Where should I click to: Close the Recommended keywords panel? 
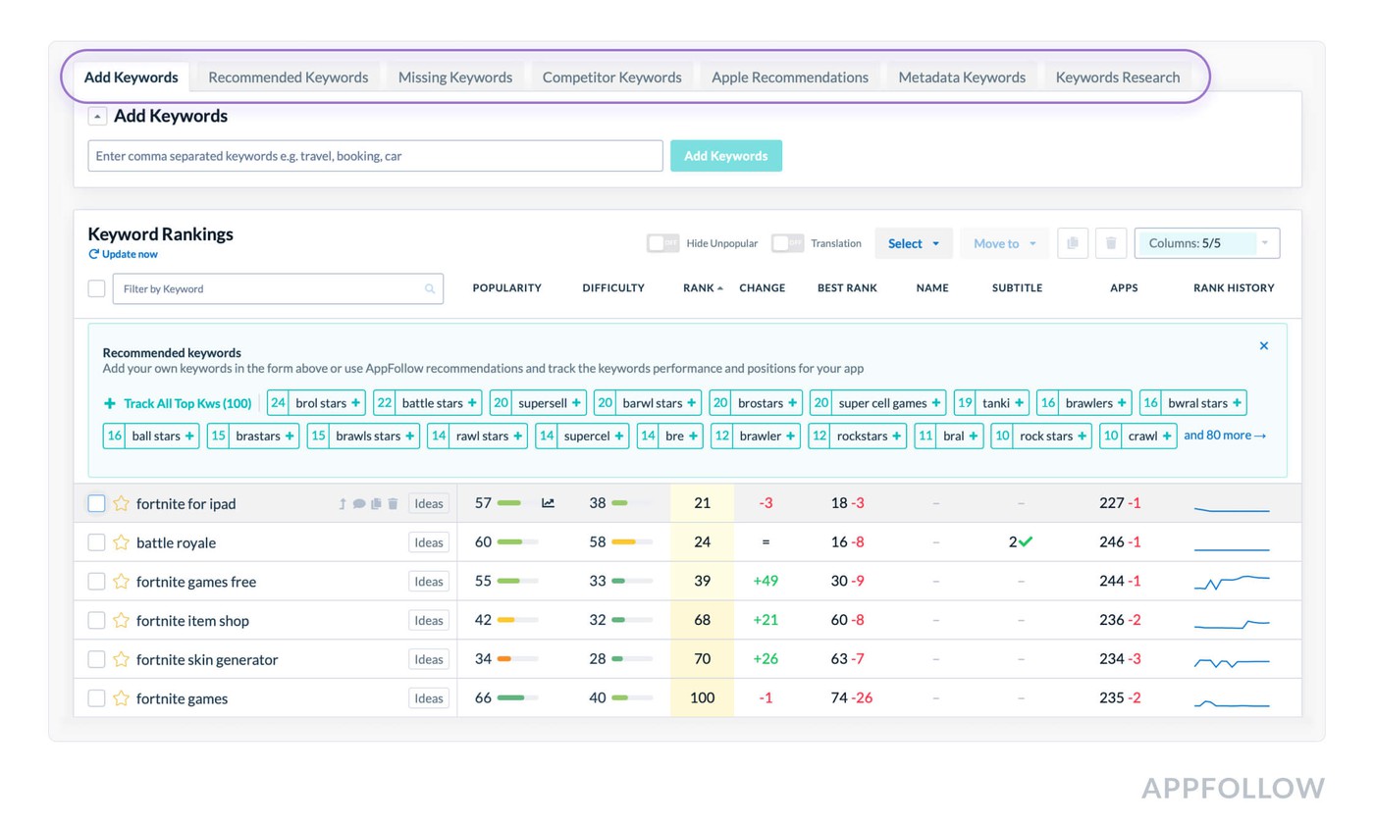coord(1263,345)
